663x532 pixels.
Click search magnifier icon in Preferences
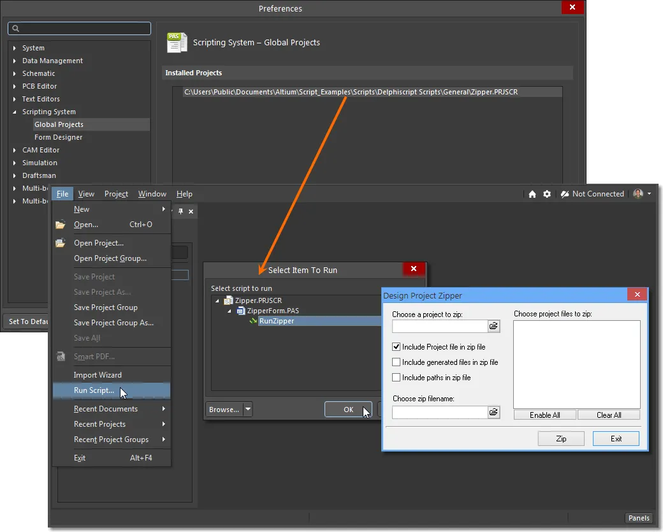(16, 28)
